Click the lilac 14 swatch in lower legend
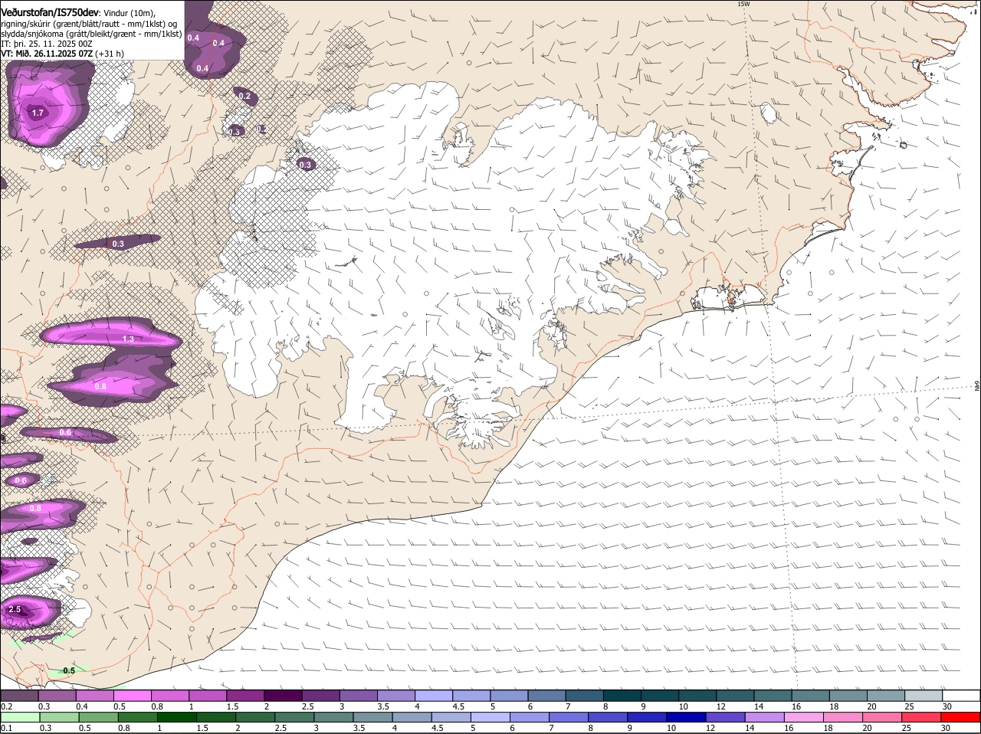This screenshot has width=981, height=734. 766,717
